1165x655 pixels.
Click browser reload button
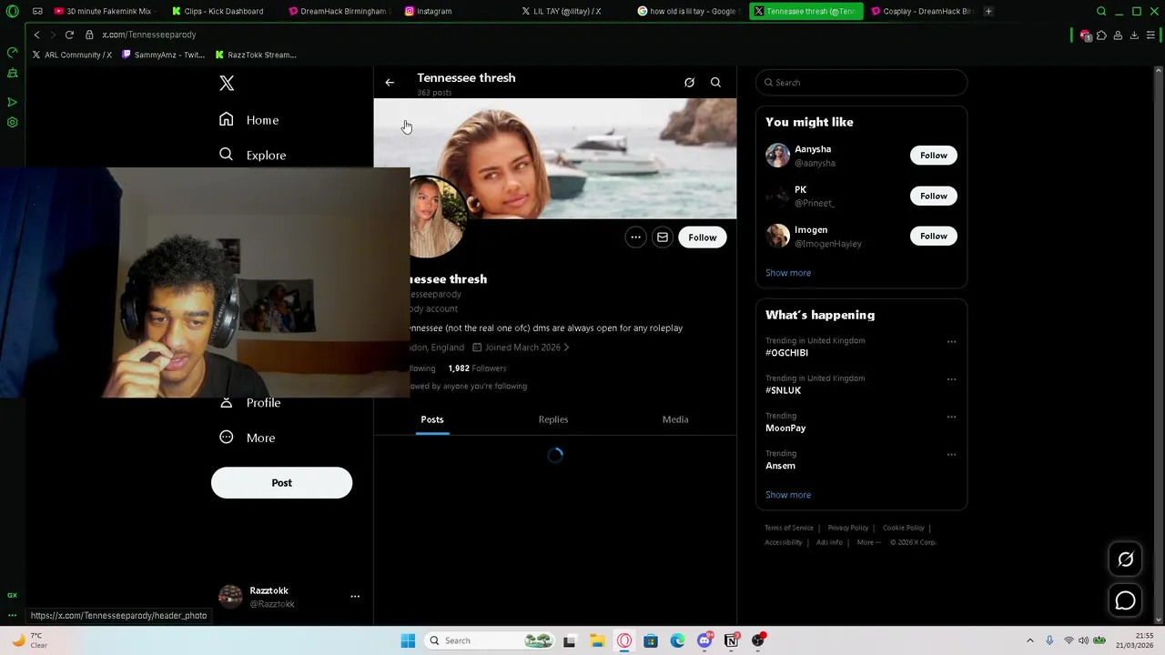(x=69, y=35)
